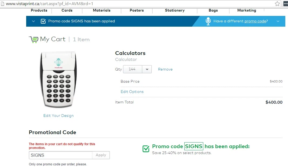Open the Marketing menu
Image resolution: width=288 pixels, height=167 pixels.
pyautogui.click(x=246, y=11)
